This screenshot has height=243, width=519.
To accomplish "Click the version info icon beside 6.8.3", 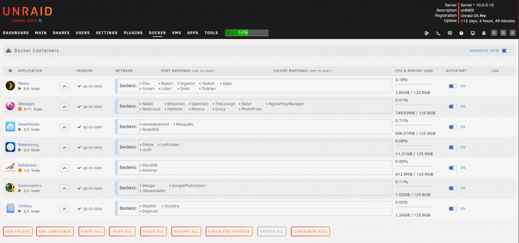I will 40,21.
